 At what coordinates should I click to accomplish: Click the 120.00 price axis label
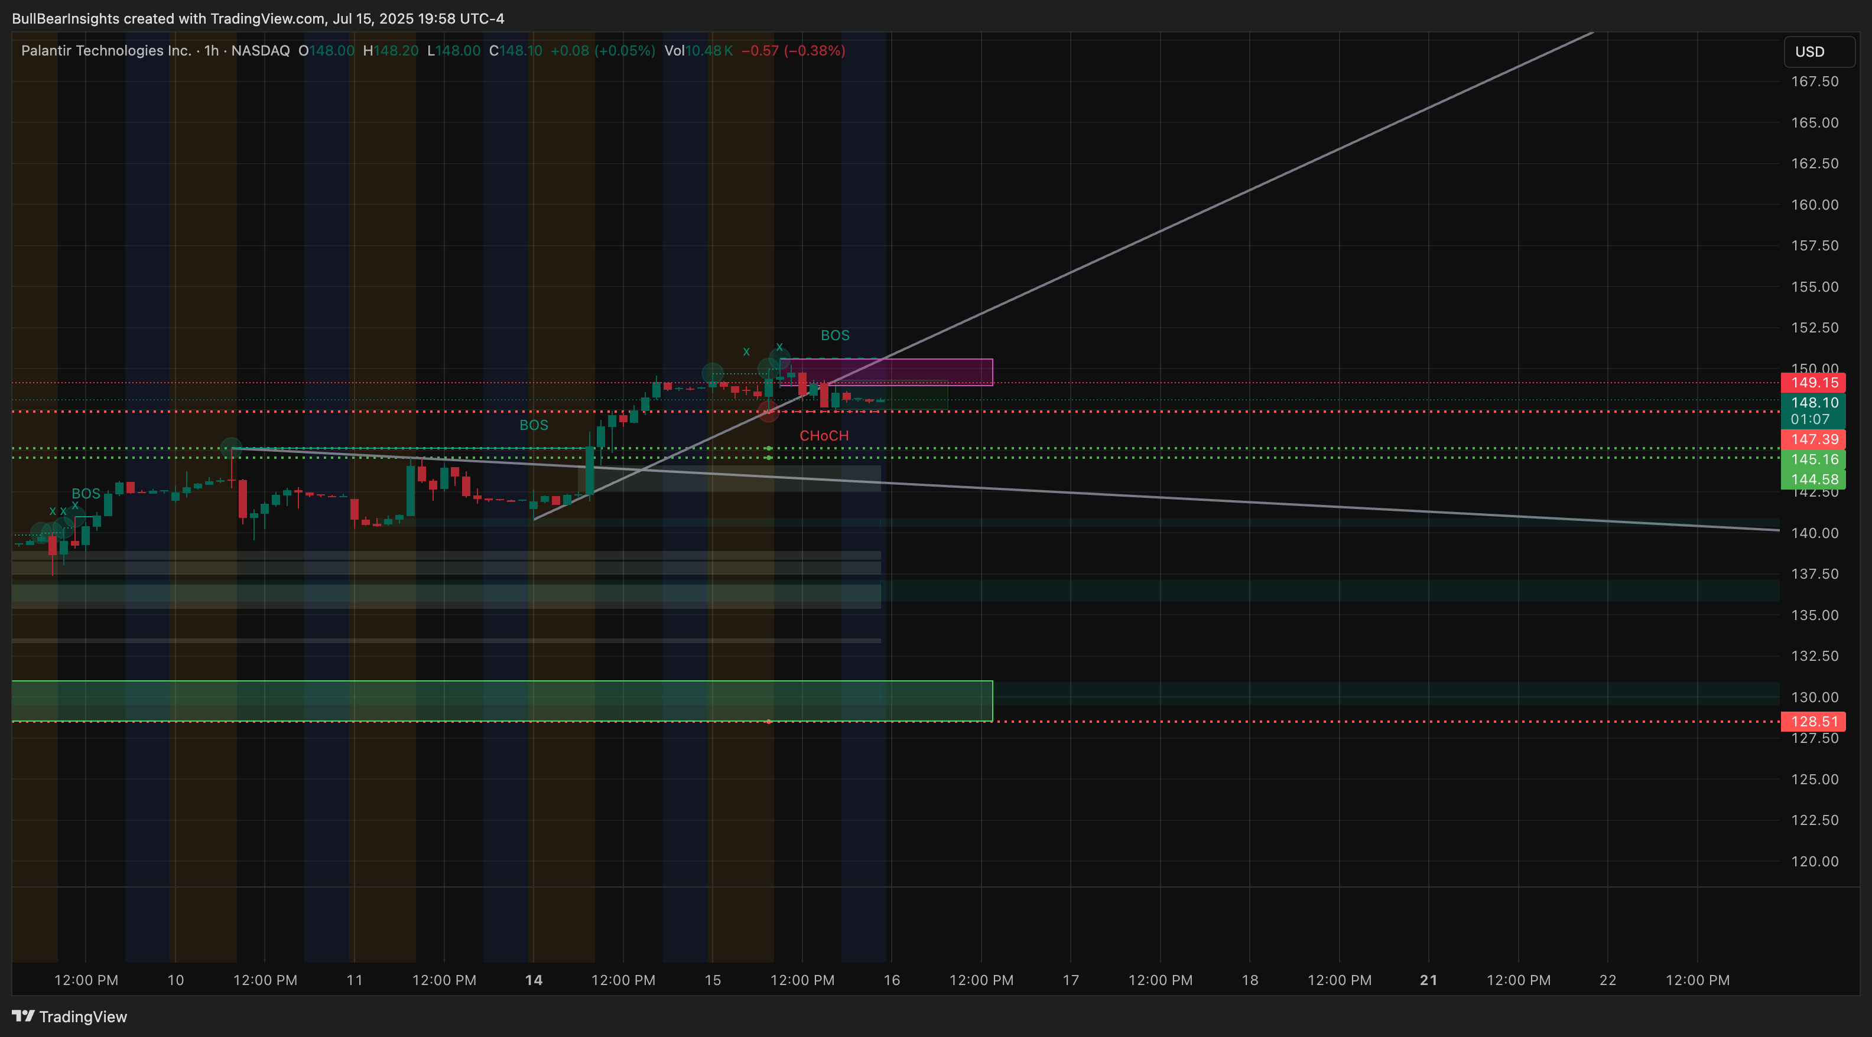click(1815, 861)
